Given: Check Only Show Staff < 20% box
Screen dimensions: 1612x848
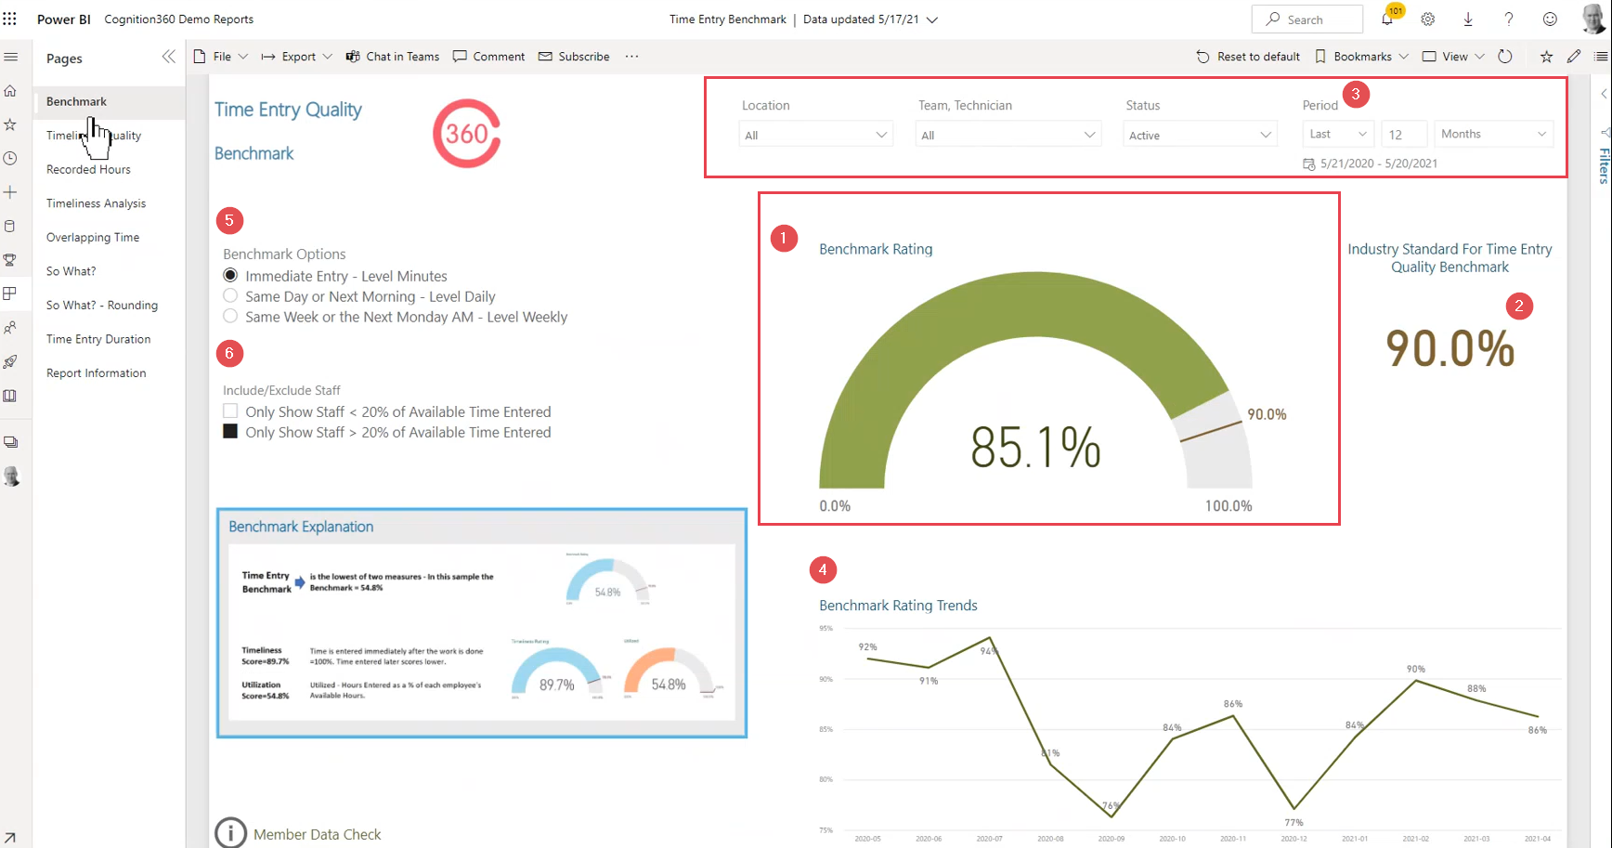Looking at the screenshot, I should [x=230, y=411].
